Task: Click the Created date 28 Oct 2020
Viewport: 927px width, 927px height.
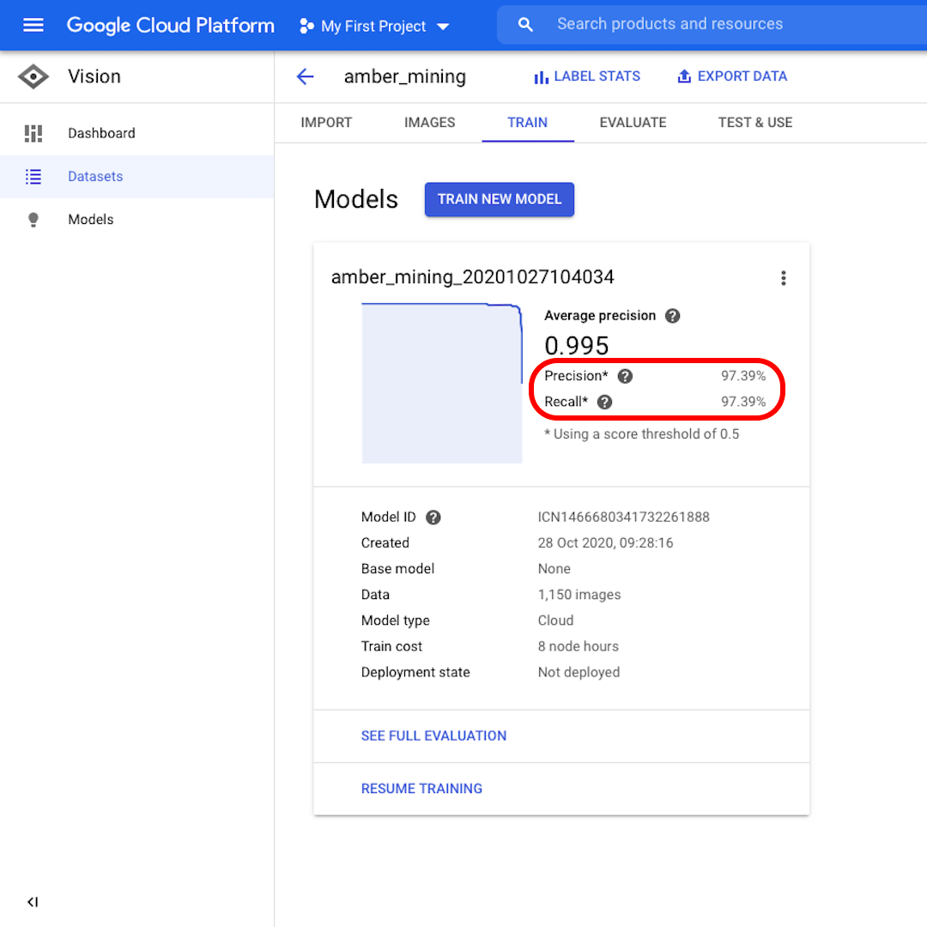Action: pos(605,542)
